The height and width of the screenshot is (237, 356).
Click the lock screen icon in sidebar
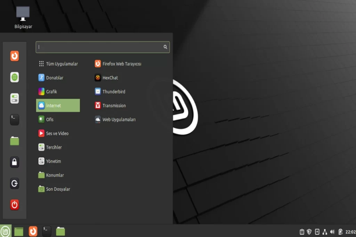tap(14, 162)
